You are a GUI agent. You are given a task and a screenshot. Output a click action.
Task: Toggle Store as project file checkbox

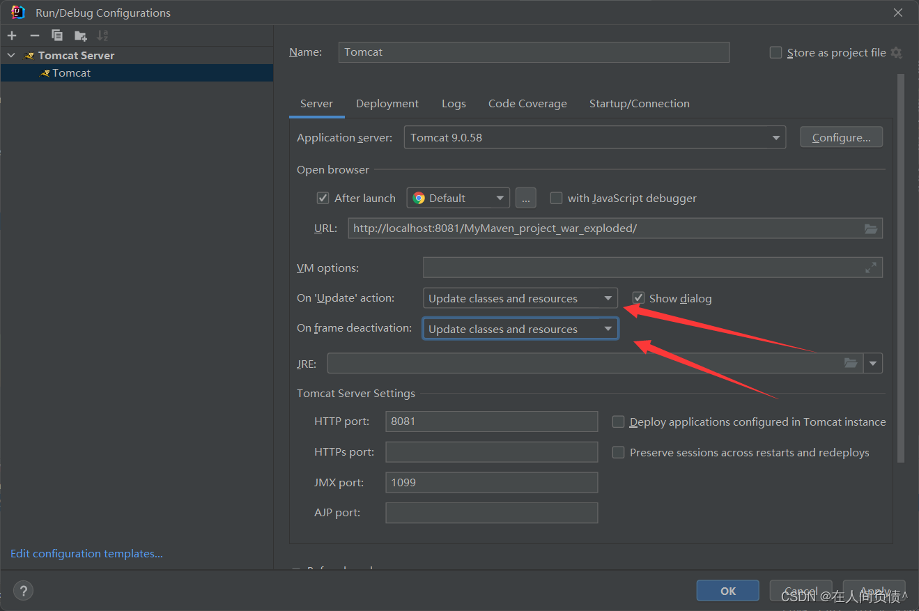tap(775, 53)
